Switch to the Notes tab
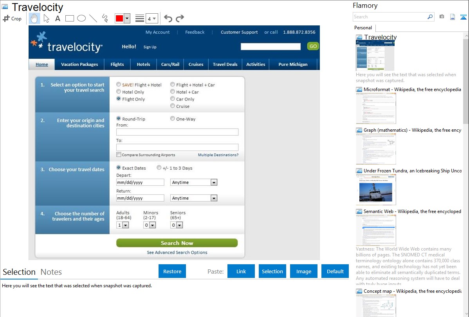This screenshot has width=469, height=317. tap(51, 272)
